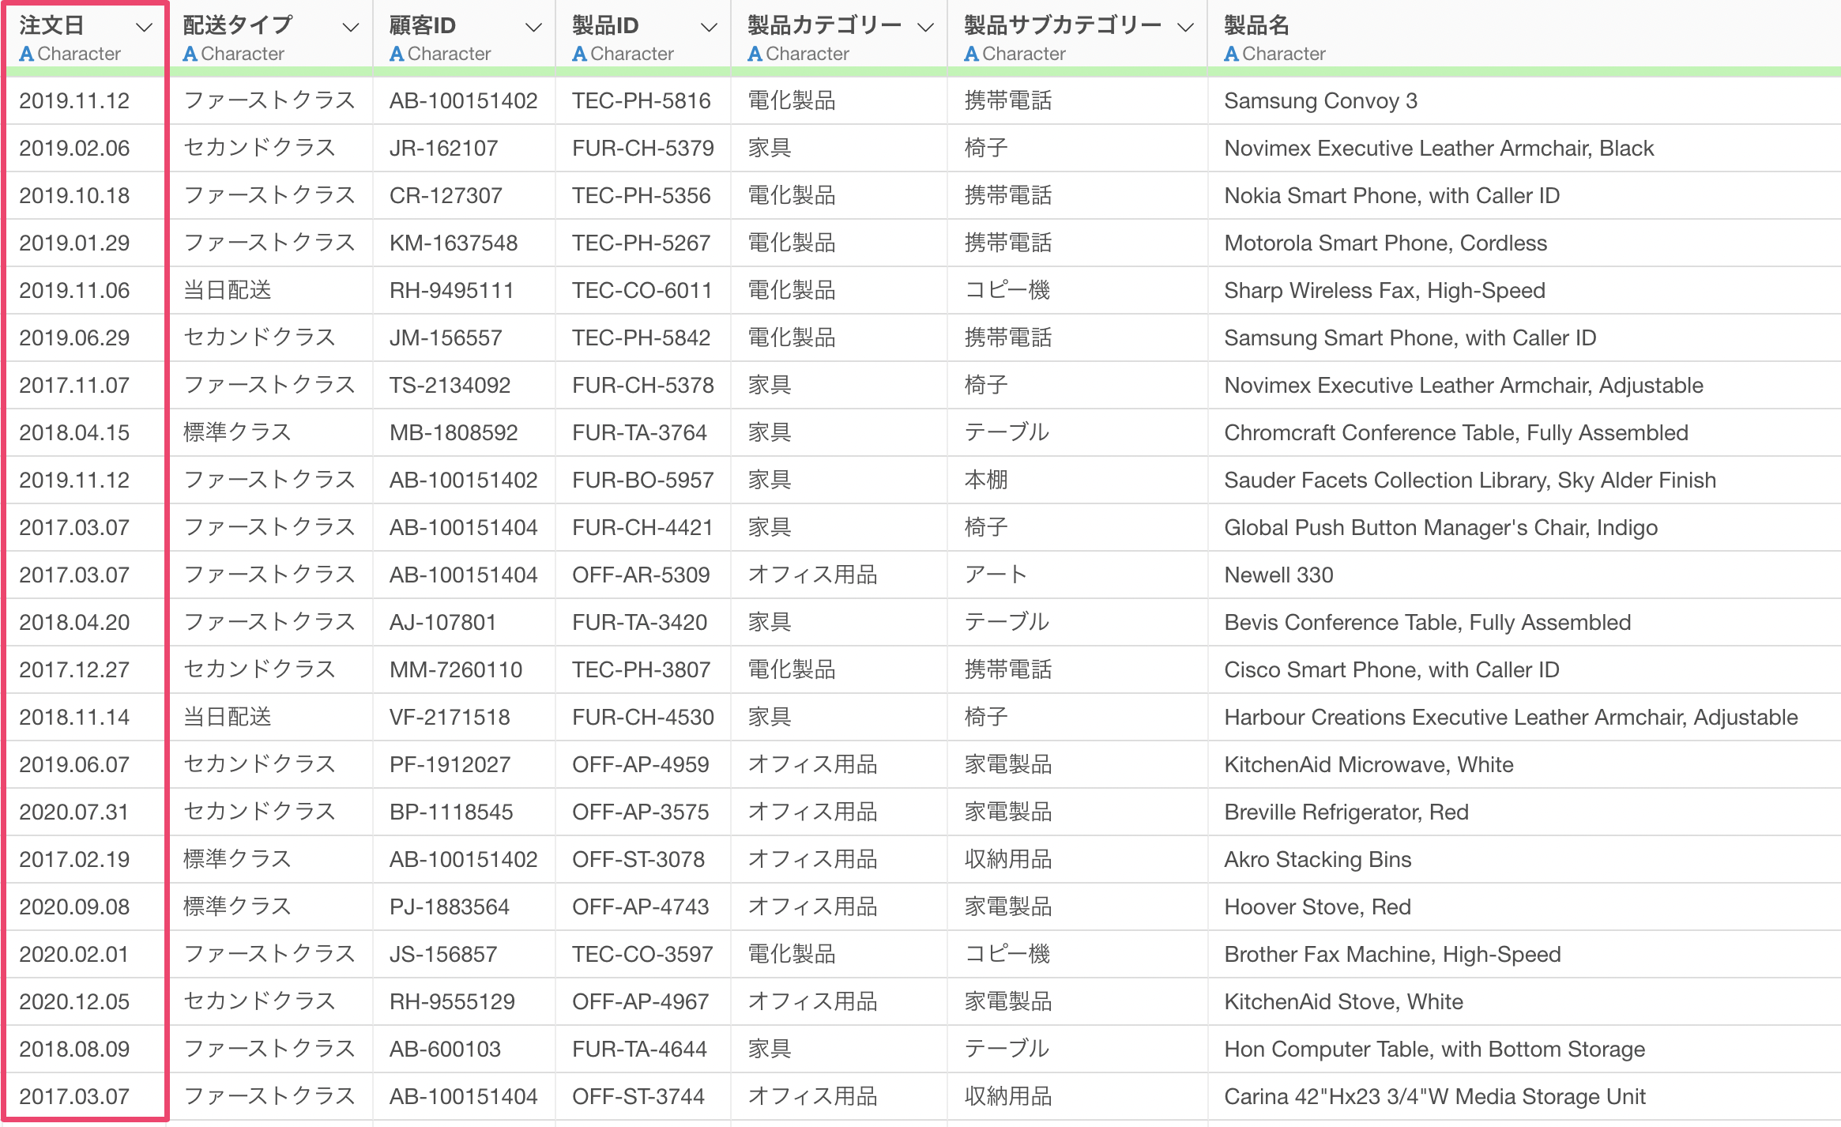This screenshot has width=1841, height=1127.
Task: Click product ID cell TEC-CO-6011
Action: (642, 290)
